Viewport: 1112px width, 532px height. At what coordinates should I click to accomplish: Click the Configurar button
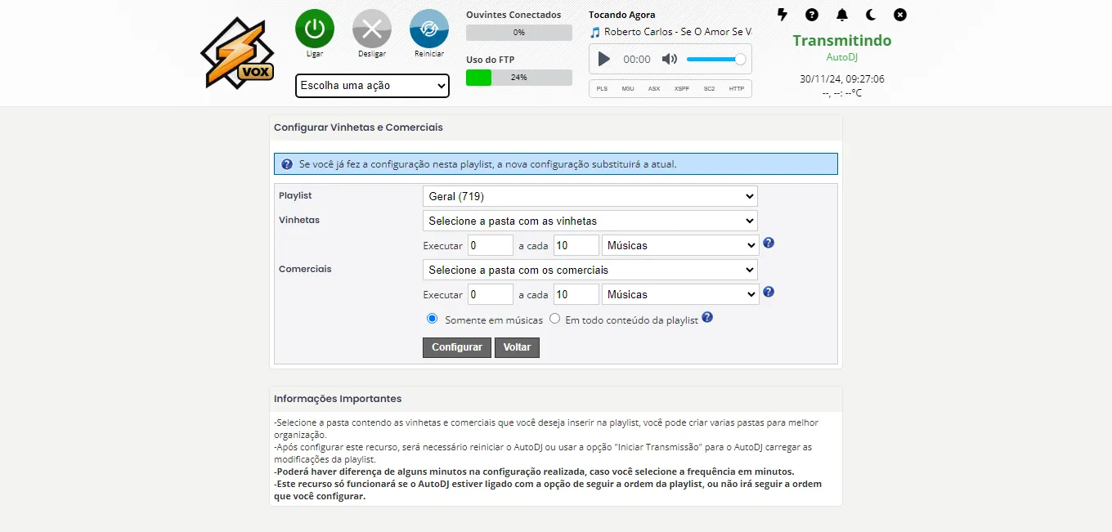point(457,347)
